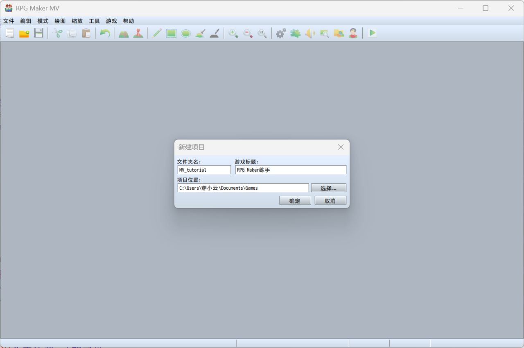This screenshot has height=348, width=524.
Task: Switch to Event mode icon
Action: tap(138, 33)
